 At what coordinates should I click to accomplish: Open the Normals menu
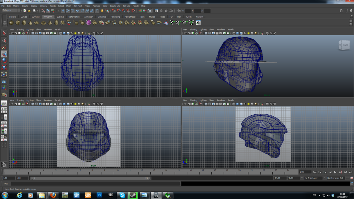tap(96, 6)
